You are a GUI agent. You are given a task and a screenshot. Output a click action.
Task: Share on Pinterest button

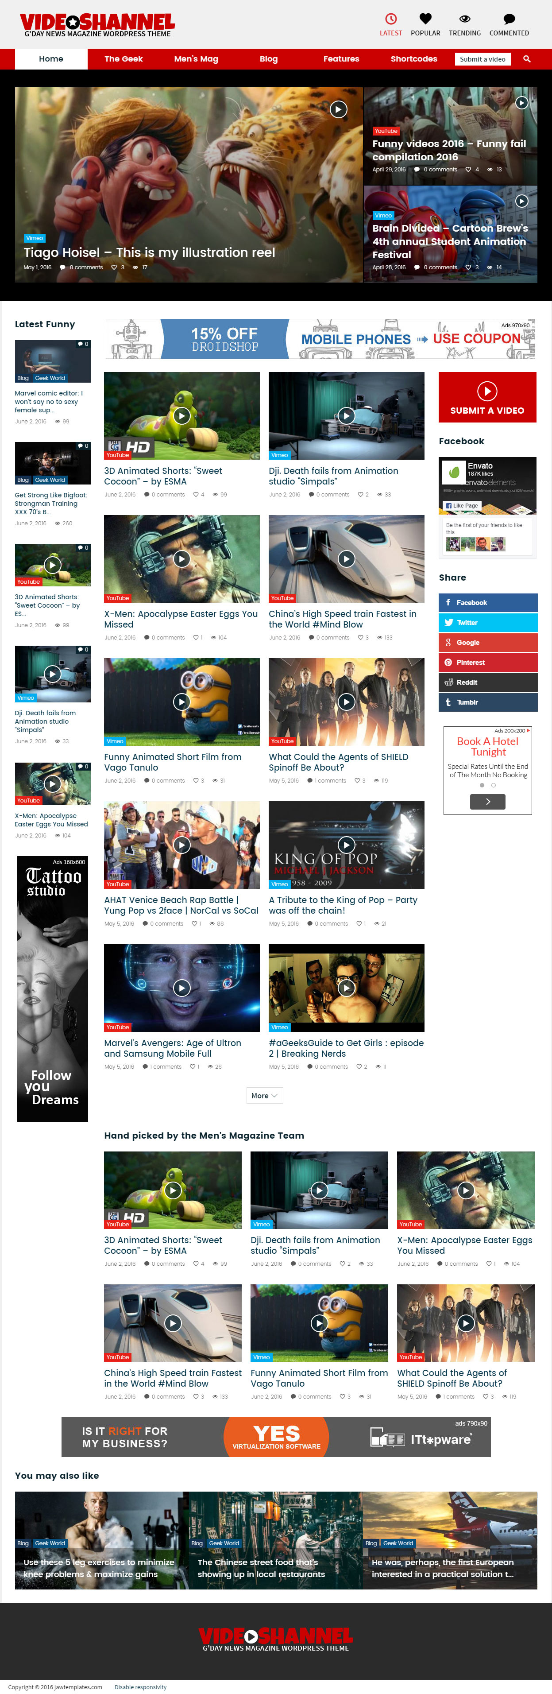488,662
